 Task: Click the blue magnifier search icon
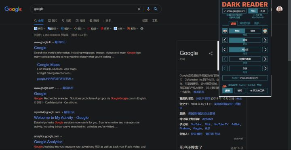point(156,9)
